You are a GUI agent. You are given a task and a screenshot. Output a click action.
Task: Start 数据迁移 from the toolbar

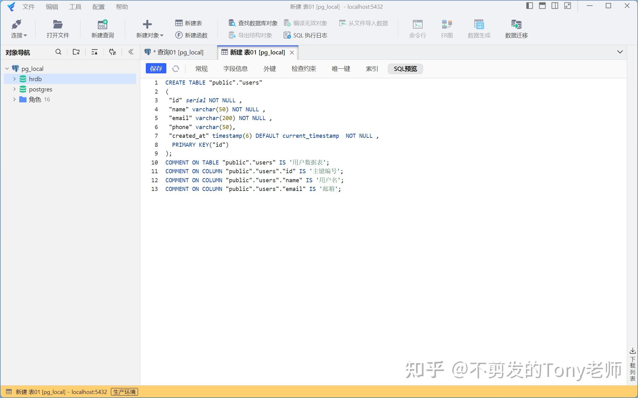click(x=516, y=28)
